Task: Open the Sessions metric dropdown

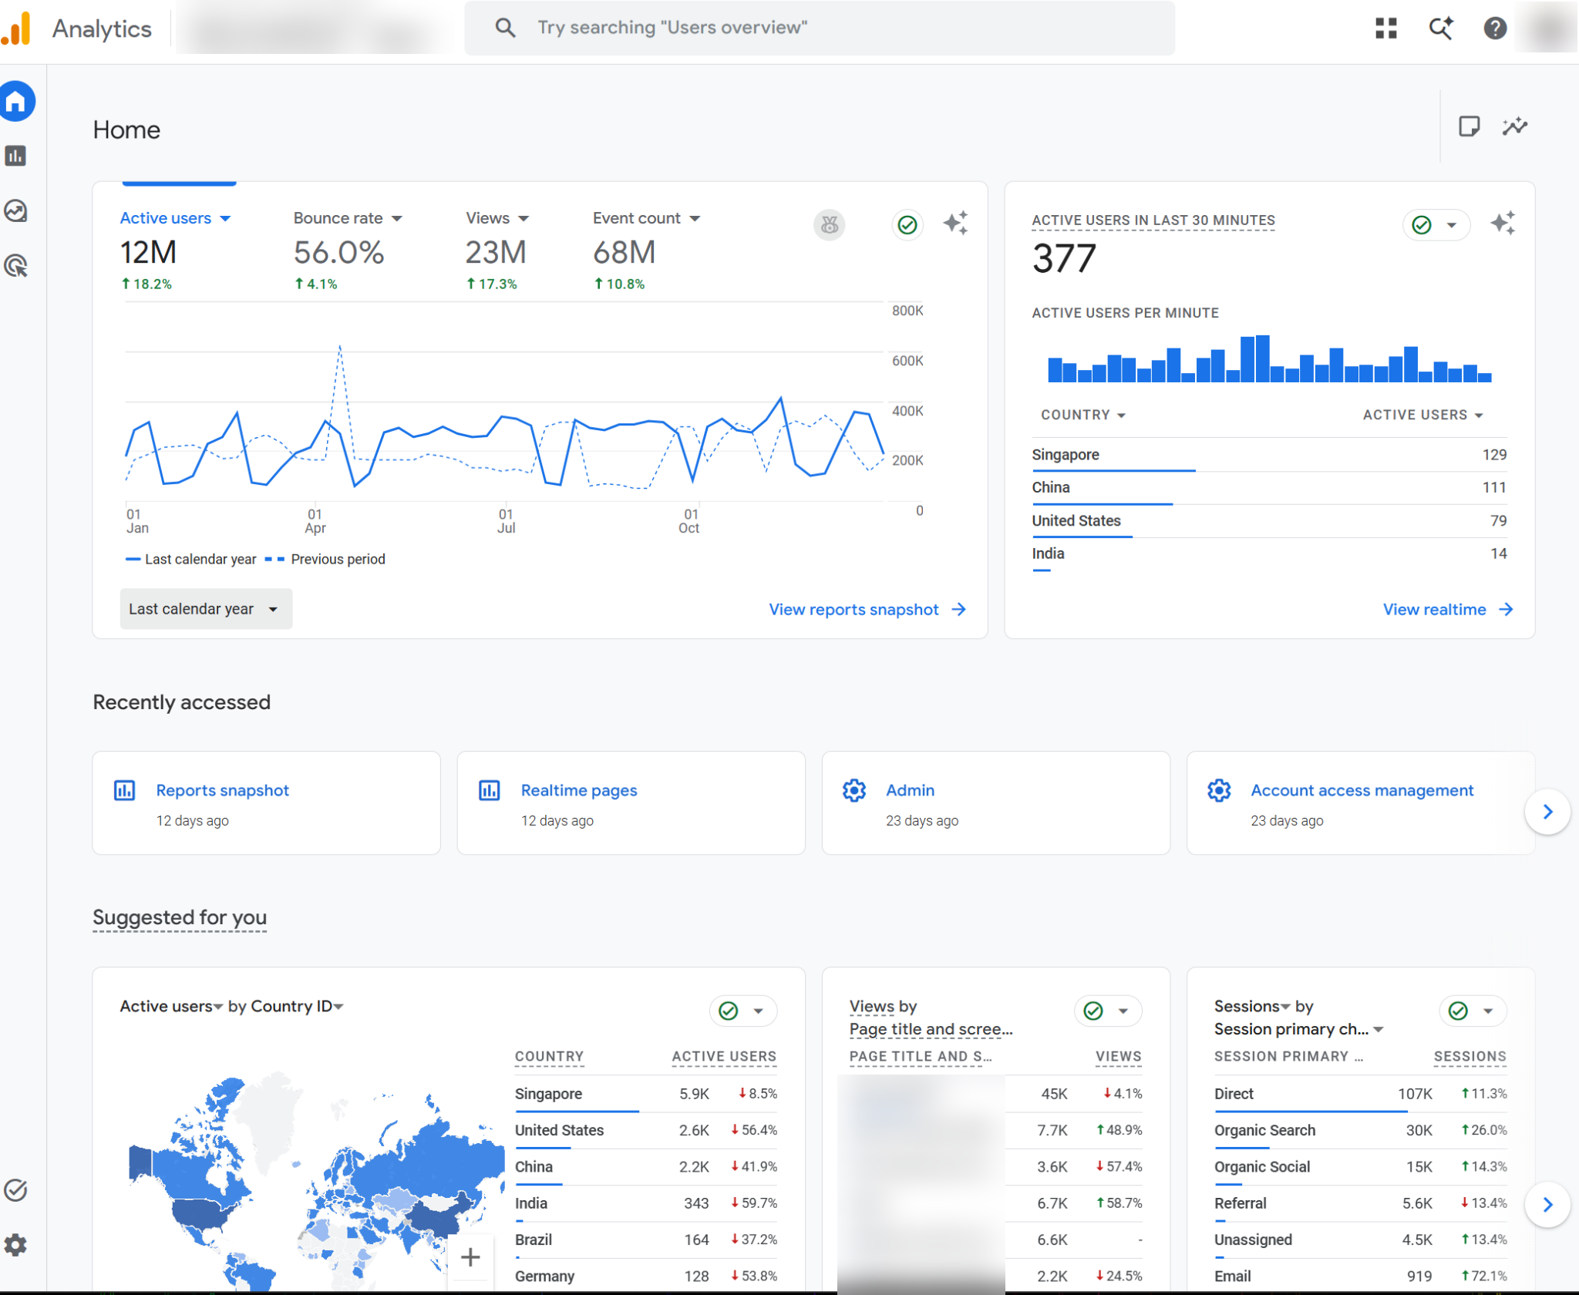Action: 1252,1006
